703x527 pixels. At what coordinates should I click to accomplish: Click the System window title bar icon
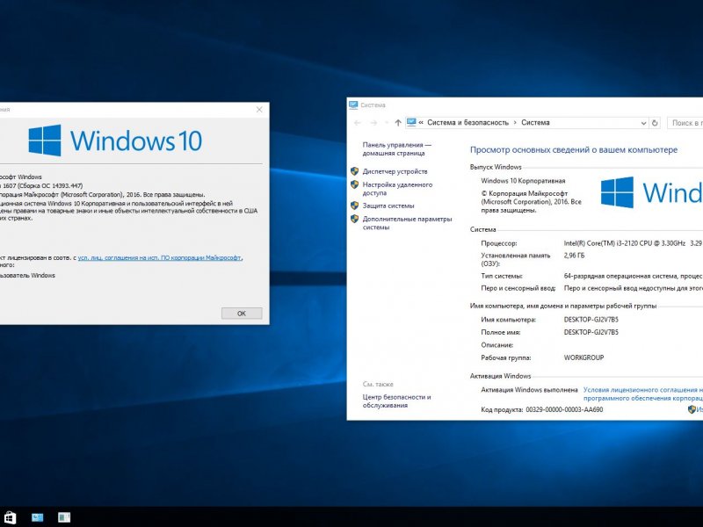(353, 105)
